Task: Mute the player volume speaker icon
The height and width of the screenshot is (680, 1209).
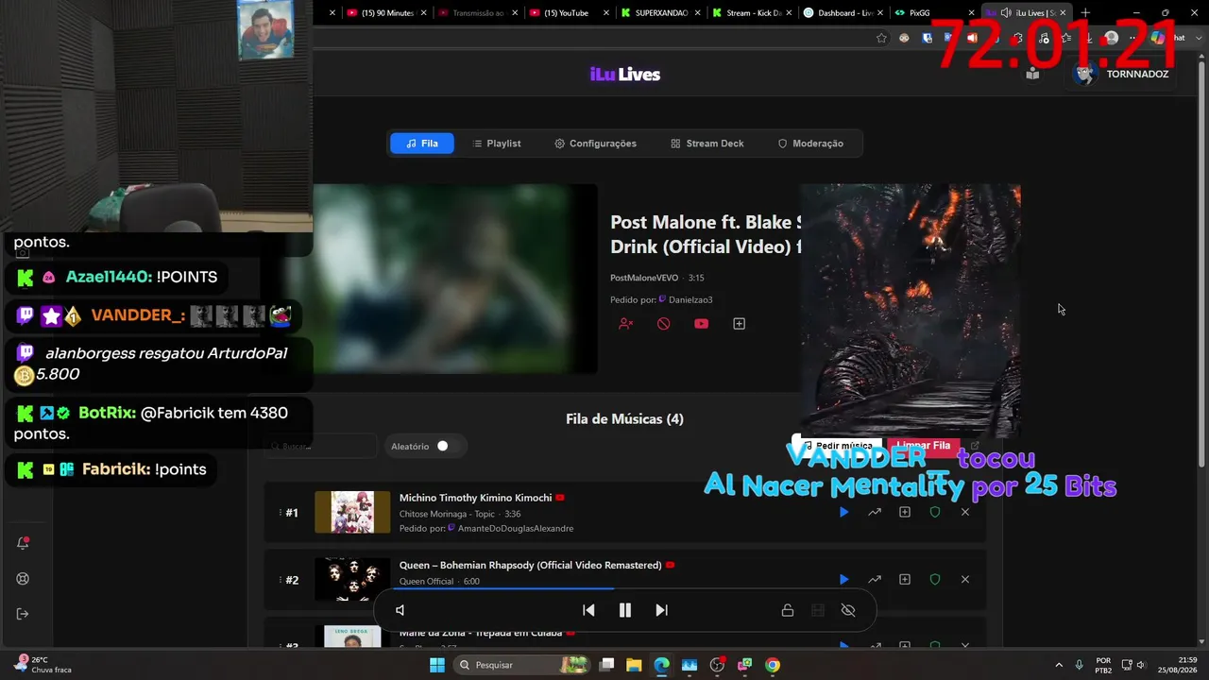Action: (x=400, y=610)
